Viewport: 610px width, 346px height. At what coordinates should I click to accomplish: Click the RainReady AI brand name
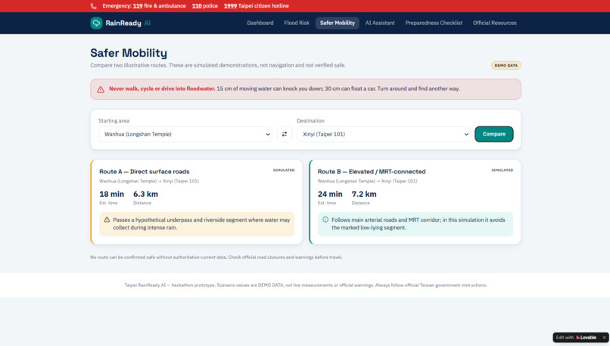click(128, 23)
